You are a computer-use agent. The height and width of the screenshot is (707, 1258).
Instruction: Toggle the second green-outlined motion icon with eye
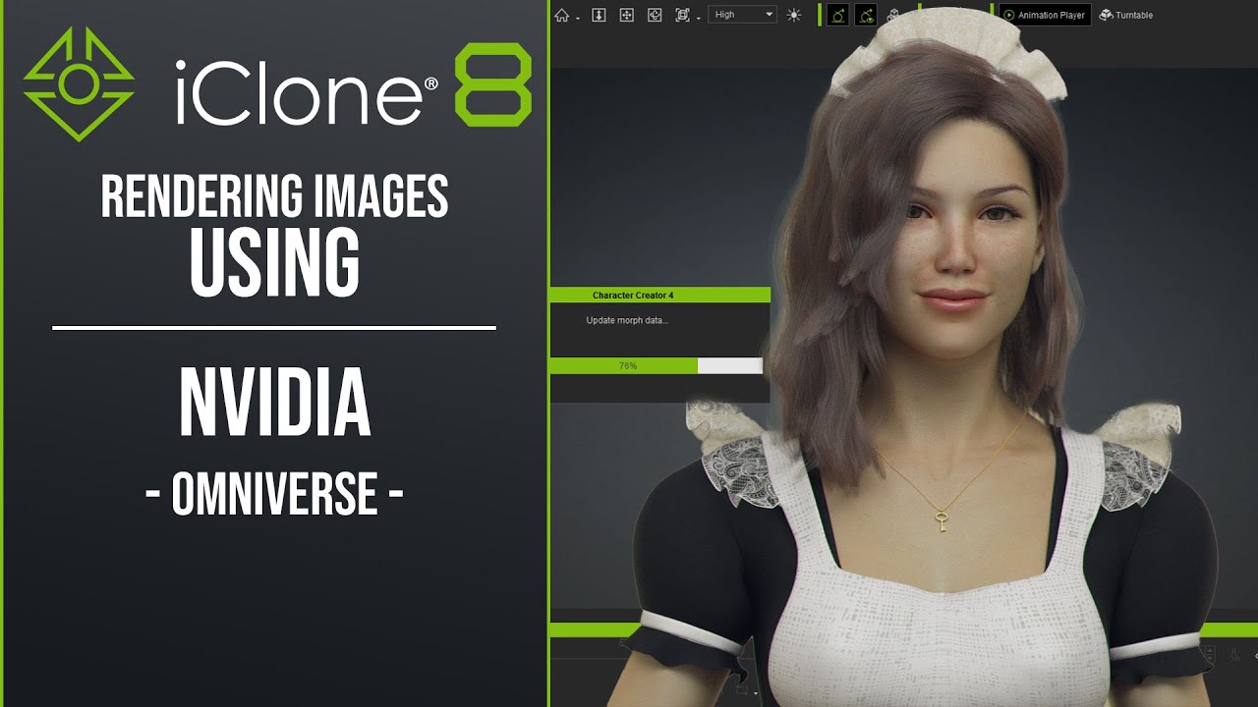867,15
